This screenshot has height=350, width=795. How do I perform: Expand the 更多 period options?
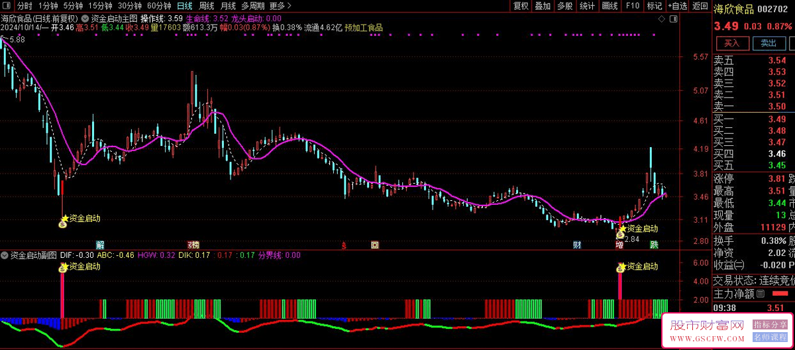[282, 6]
